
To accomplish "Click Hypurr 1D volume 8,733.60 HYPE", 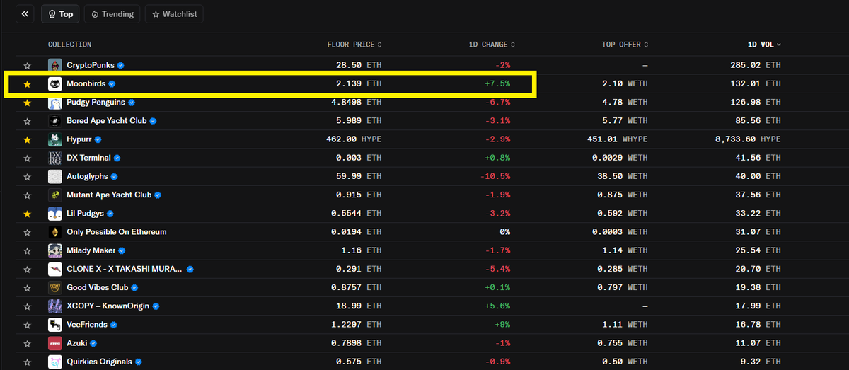I will pos(748,139).
